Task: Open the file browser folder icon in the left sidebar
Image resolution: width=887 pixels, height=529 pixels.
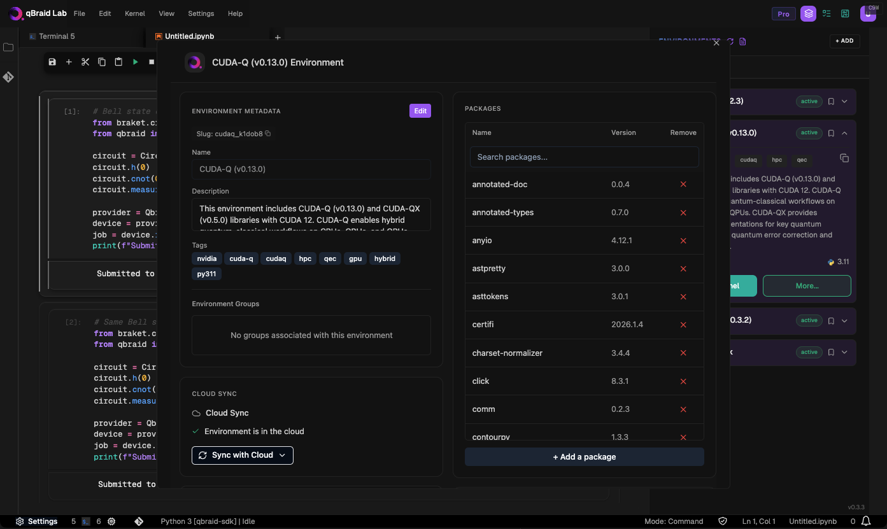Action: coord(8,47)
